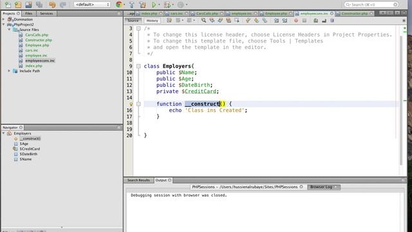This screenshot has width=412, height=232.
Task: Click the New File toolbar icon
Action: click(8, 5)
